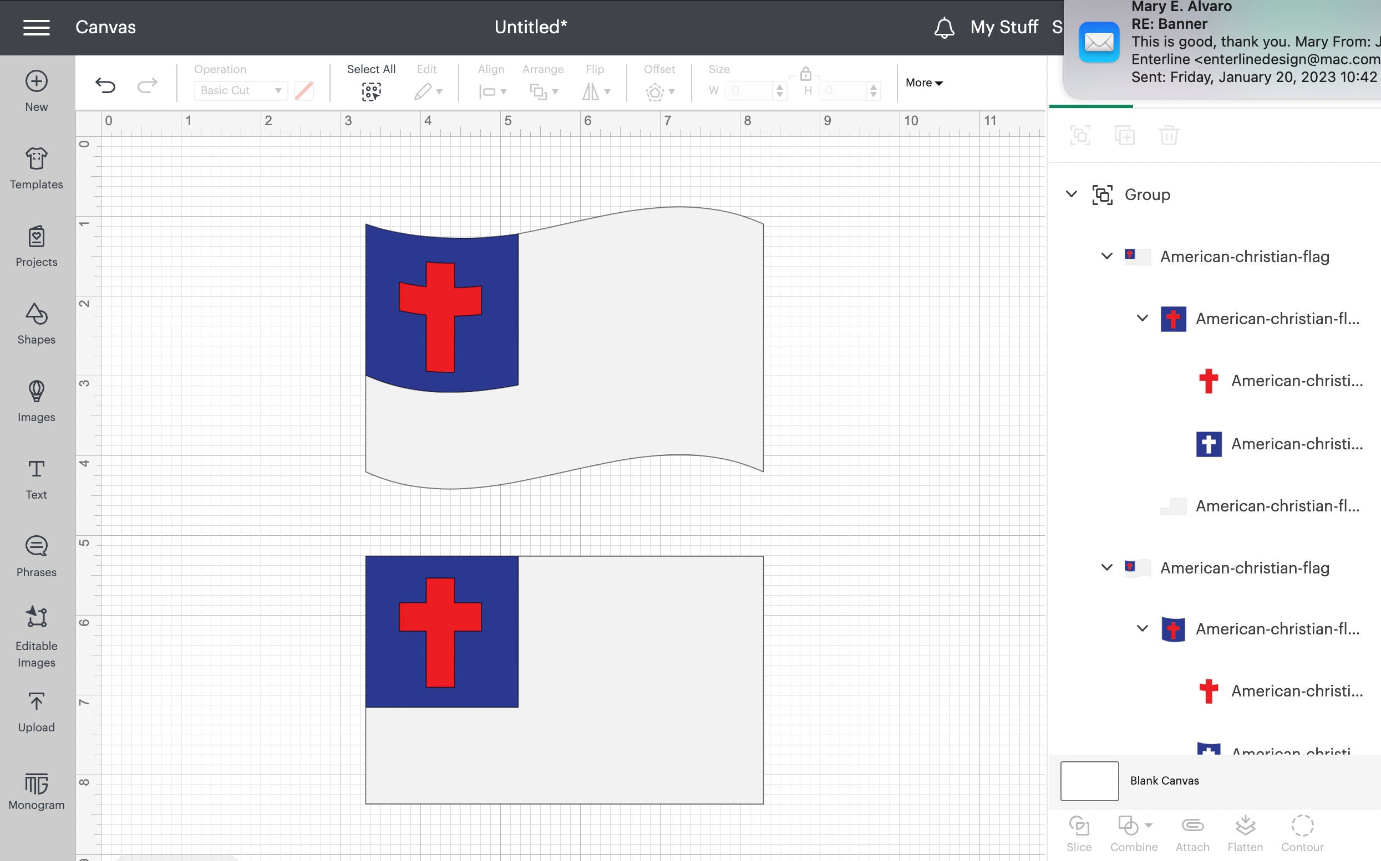The width and height of the screenshot is (1381, 861).
Task: Open the Monogram tool
Action: (x=36, y=791)
